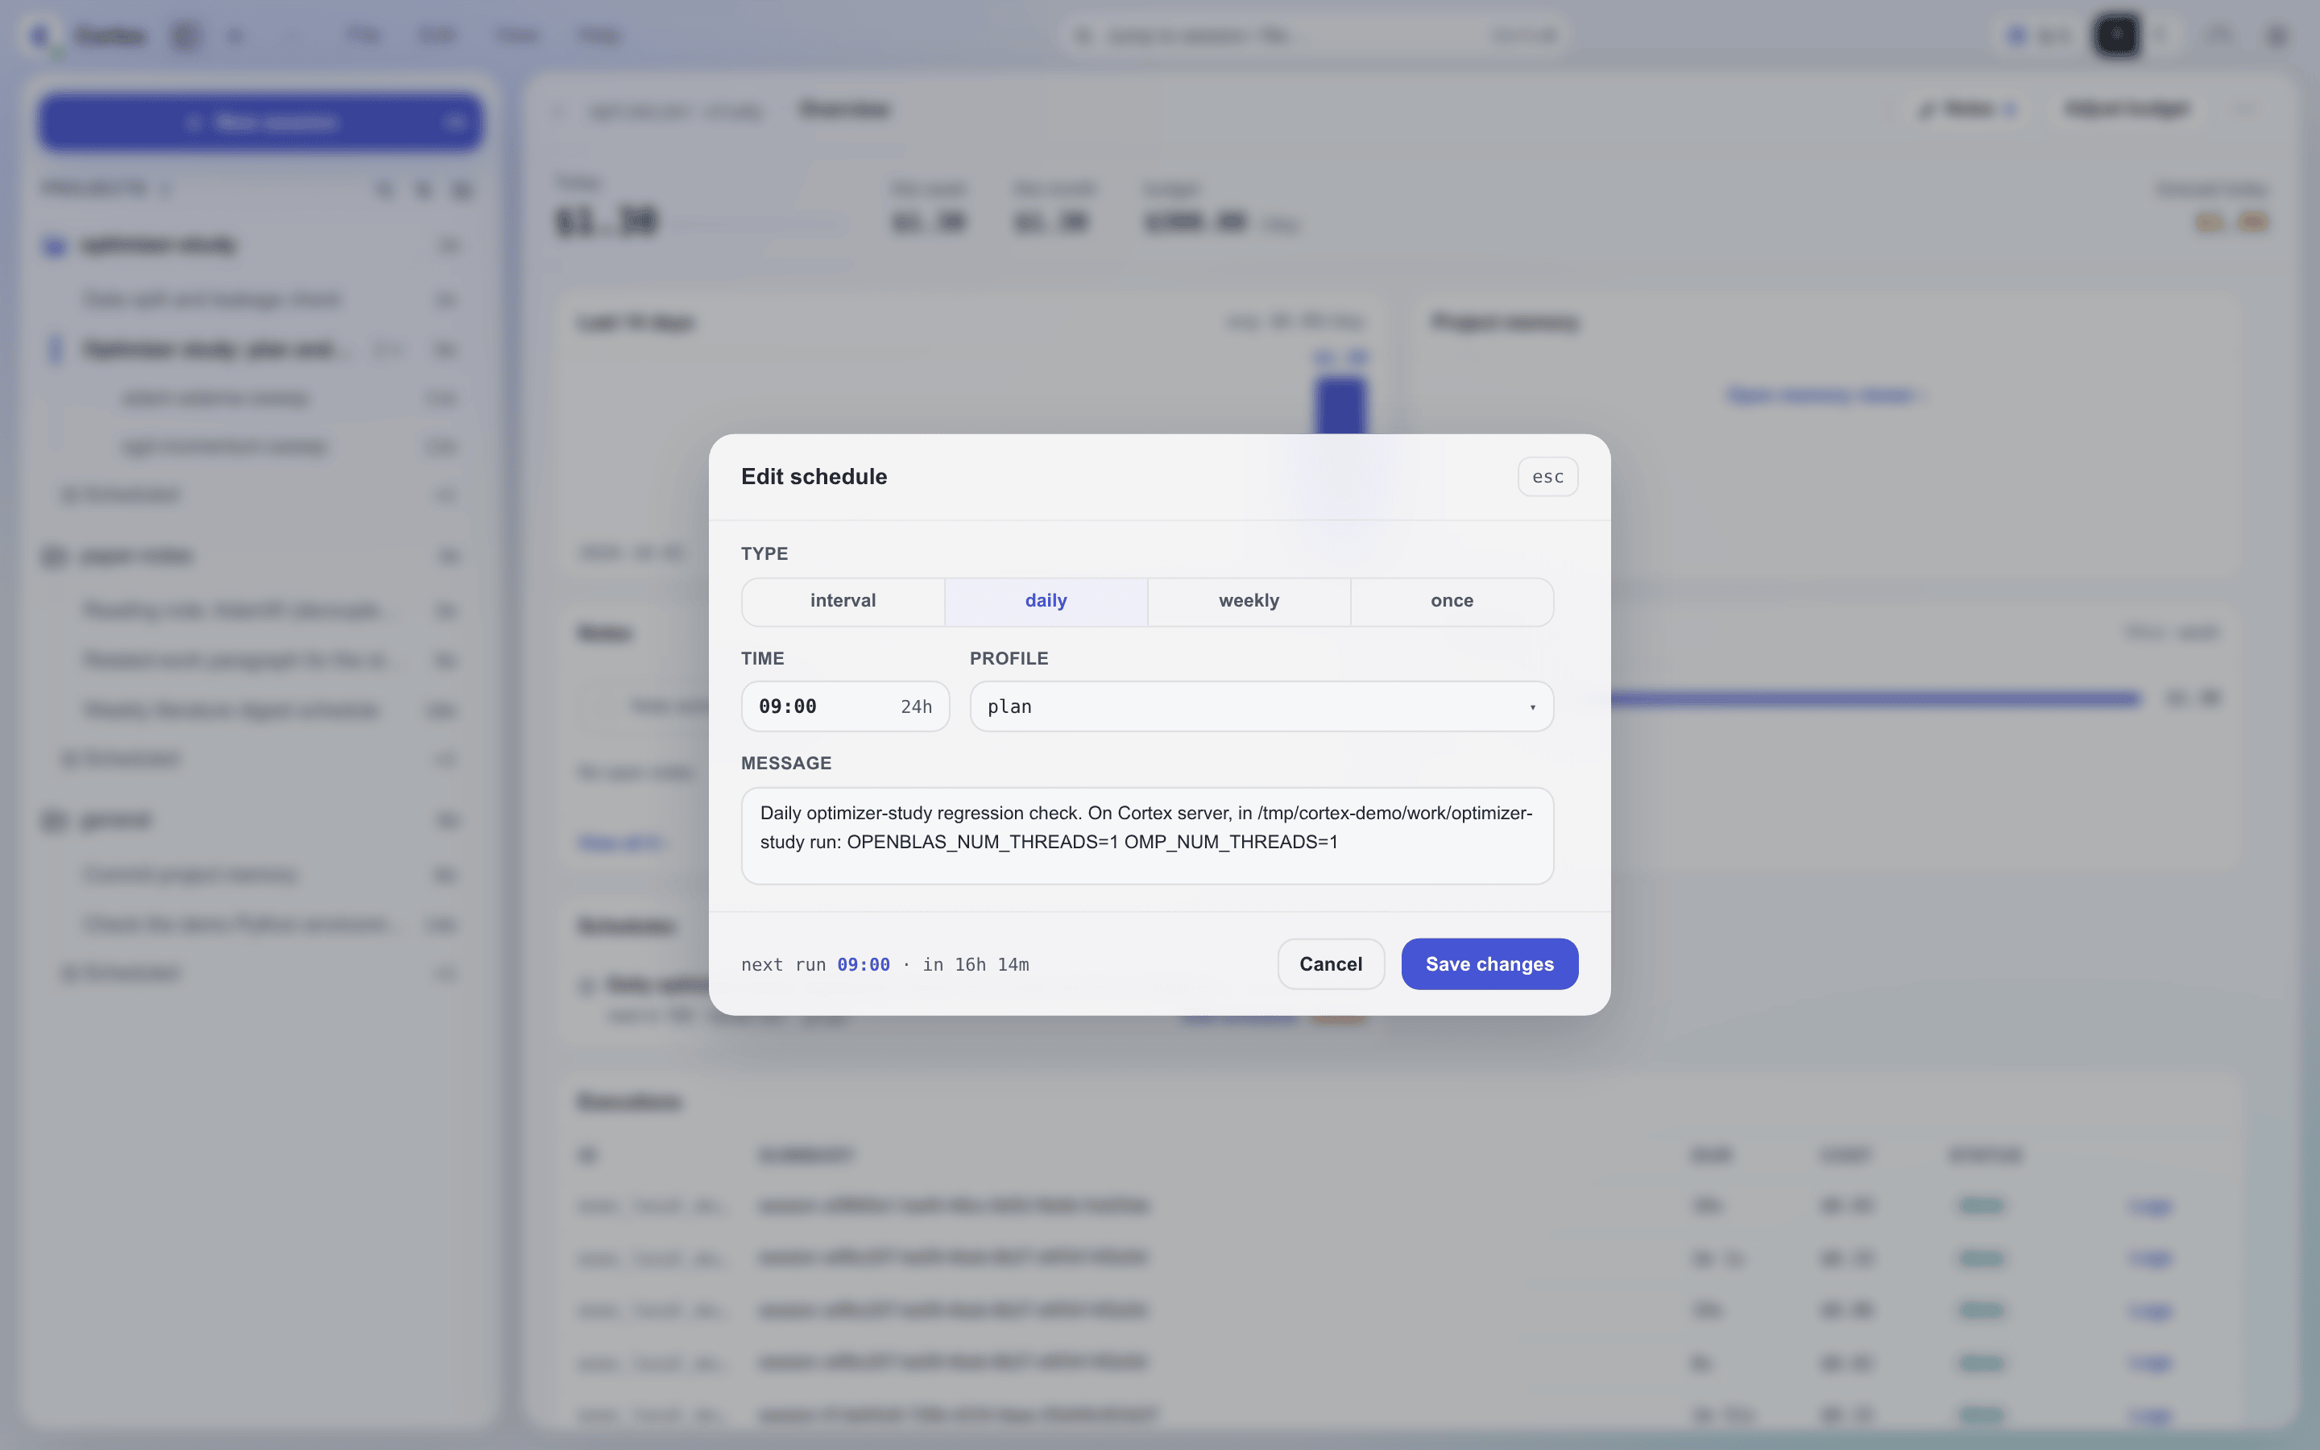Open the Profile dropdown showing plan
The width and height of the screenshot is (2320, 1450).
1261,706
